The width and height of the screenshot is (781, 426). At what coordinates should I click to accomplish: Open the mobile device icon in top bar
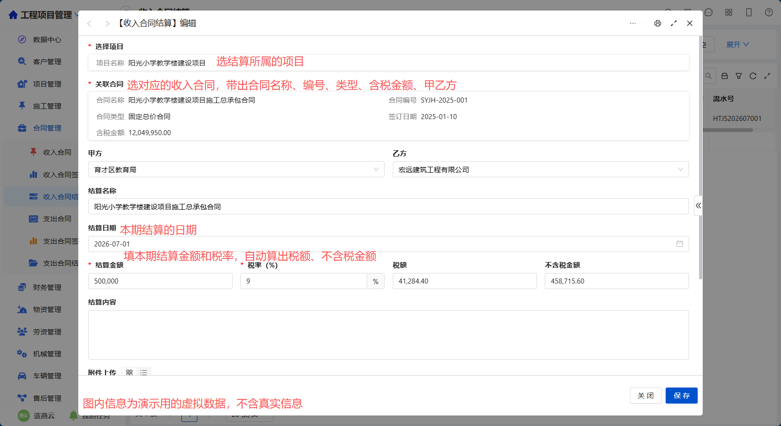click(x=749, y=12)
